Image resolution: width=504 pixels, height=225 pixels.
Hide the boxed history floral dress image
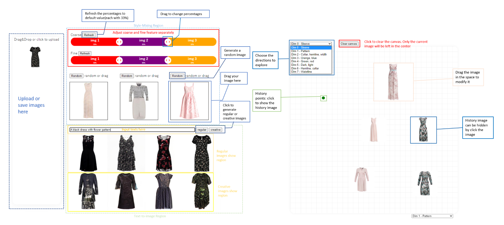point(423,130)
